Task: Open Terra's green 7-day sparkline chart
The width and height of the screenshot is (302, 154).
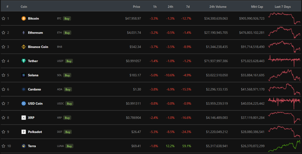Action: 284,146
